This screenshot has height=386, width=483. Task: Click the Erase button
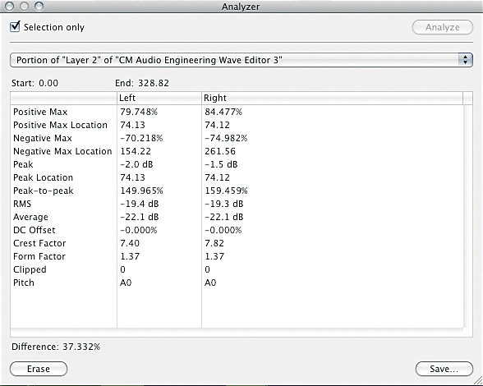(39, 369)
